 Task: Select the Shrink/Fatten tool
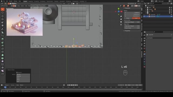(x=2, y=68)
